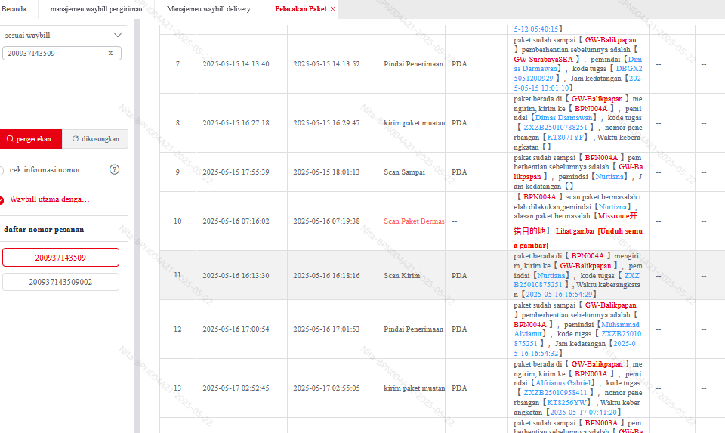Toggle cek informasi nomor radio option
This screenshot has width=725, height=433.
(2, 170)
